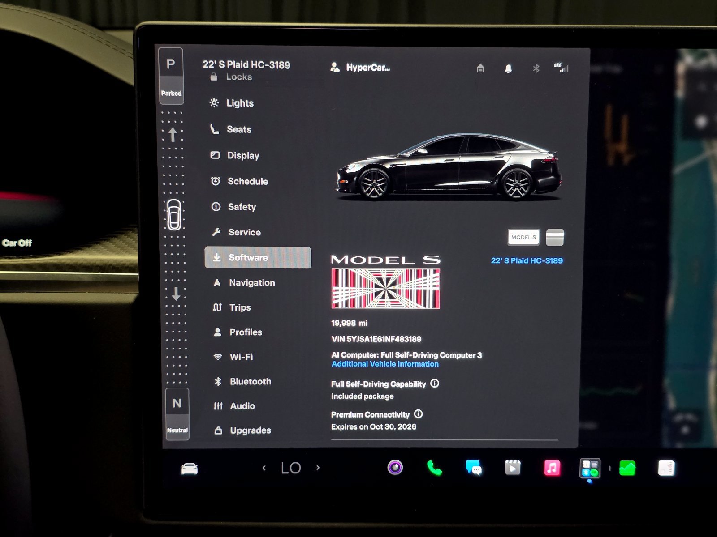This screenshot has width=717, height=537.
Task: Open the Phone app in the dock
Action: (x=434, y=468)
